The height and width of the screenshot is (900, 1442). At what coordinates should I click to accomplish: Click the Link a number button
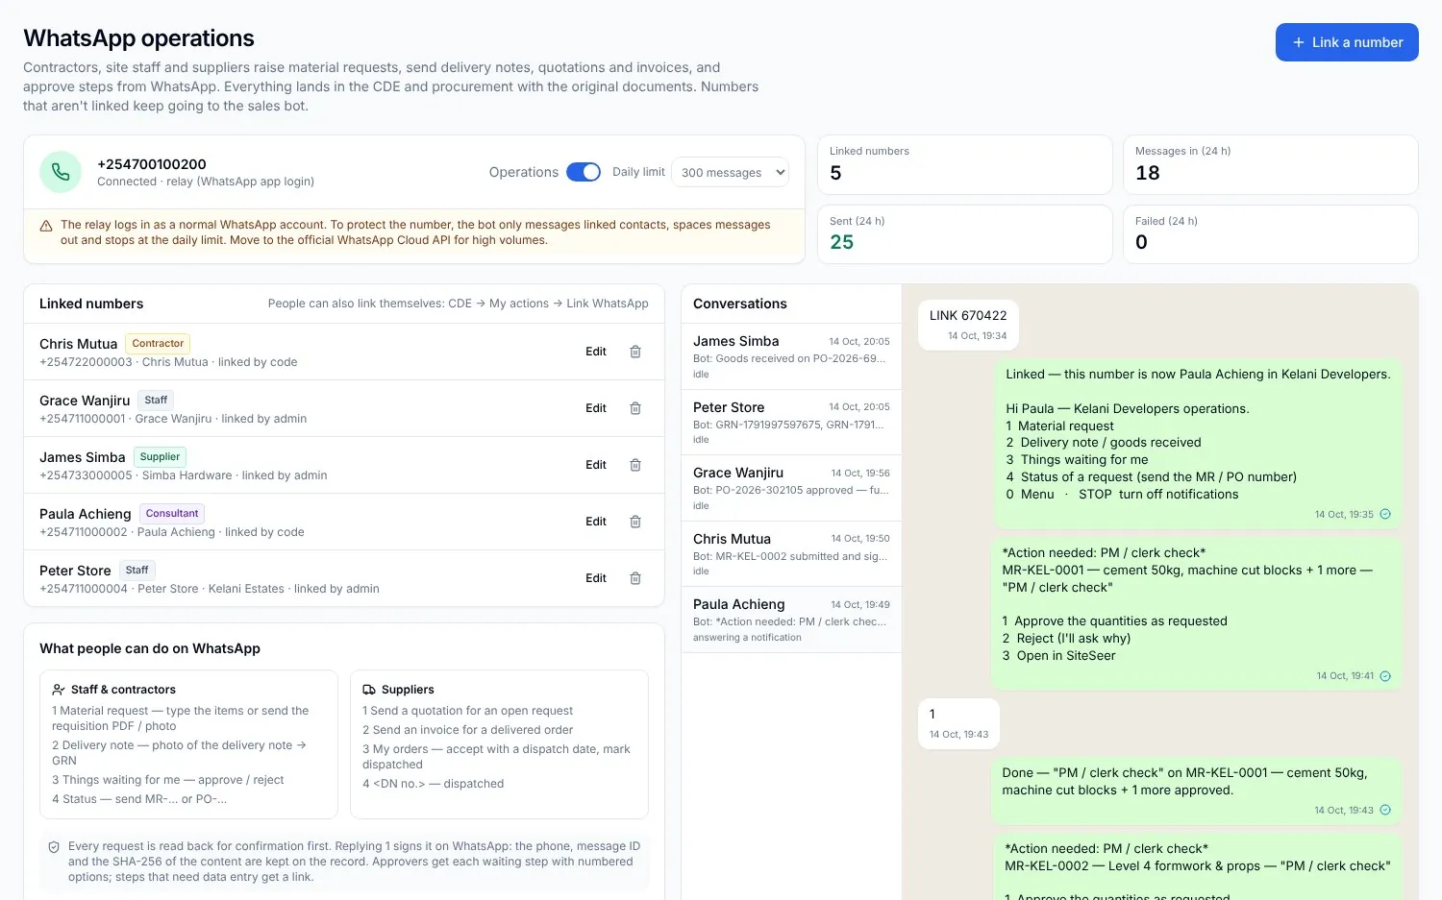[1347, 42]
